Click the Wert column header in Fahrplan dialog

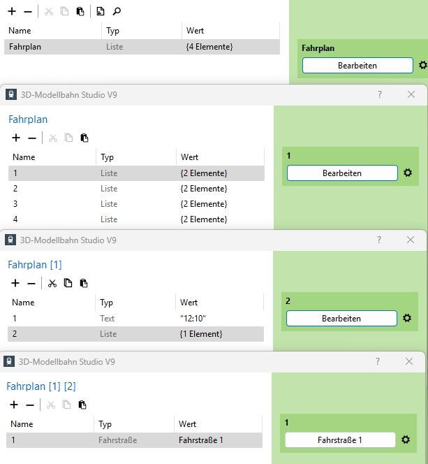coord(190,157)
